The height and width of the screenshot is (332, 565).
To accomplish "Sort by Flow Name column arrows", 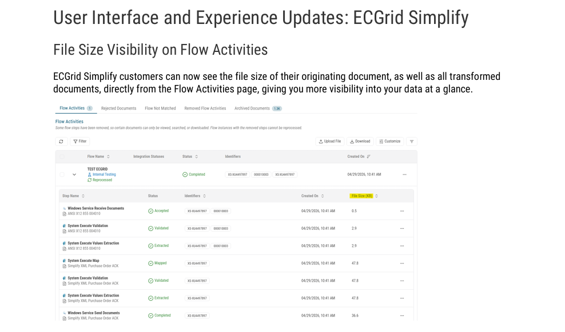I will [108, 157].
